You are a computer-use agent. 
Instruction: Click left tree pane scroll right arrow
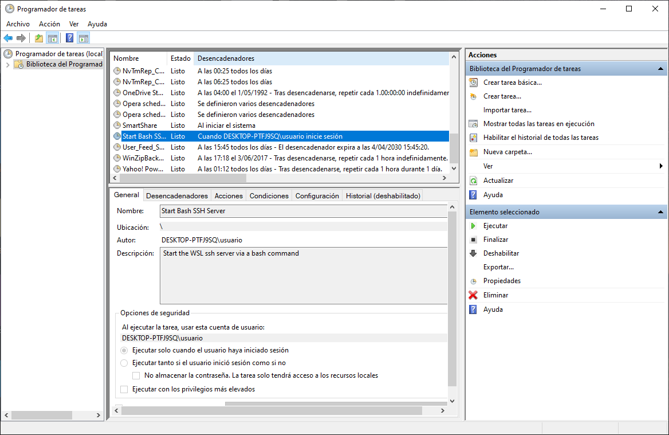click(98, 415)
